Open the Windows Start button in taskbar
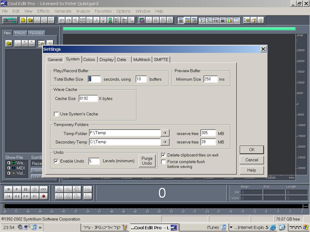 [x=299, y=227]
